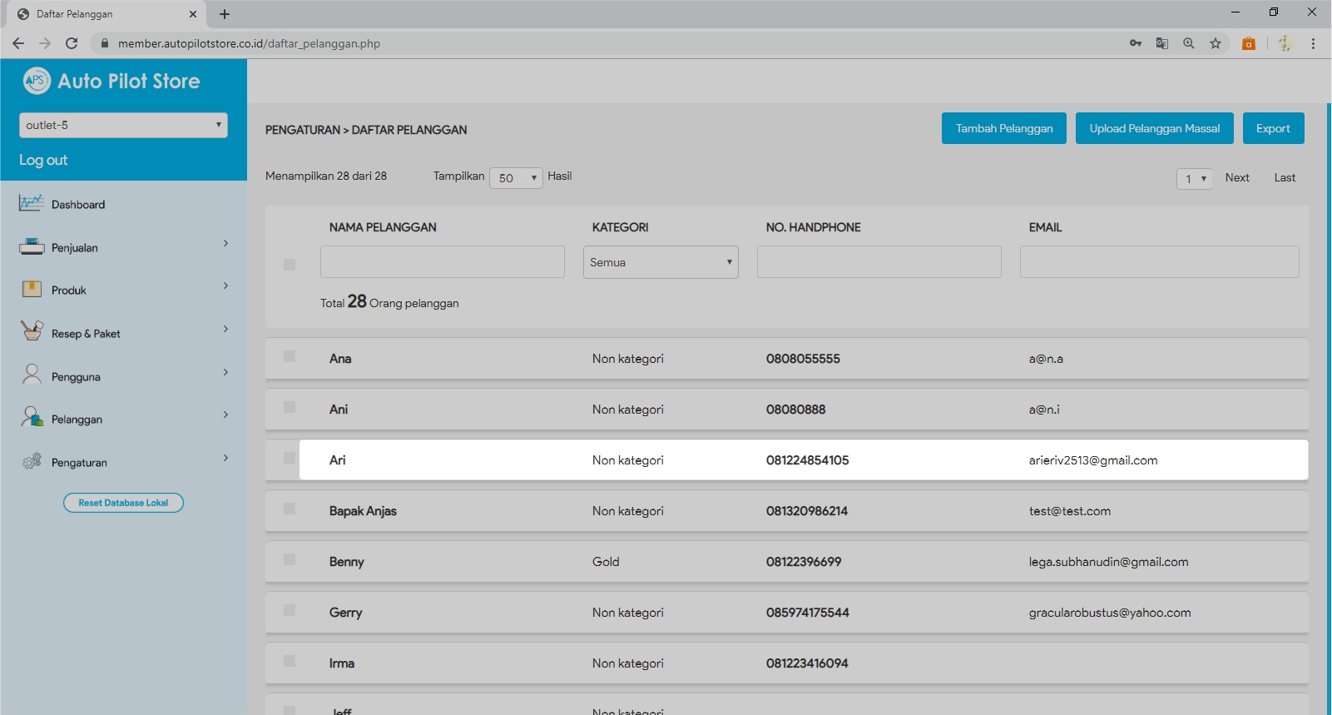The width and height of the screenshot is (1332, 715).
Task: Click the Pengaturan gears icon
Action: point(32,461)
